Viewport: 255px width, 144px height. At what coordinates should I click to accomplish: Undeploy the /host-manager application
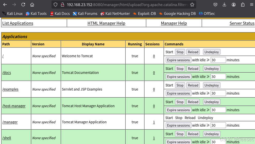pos(212,102)
